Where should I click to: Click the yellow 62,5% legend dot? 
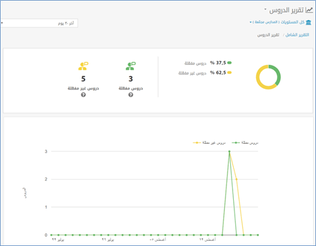[229, 73]
